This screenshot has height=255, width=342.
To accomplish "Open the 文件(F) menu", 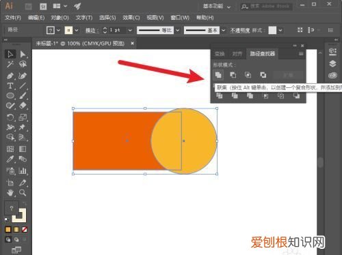I will [13, 18].
